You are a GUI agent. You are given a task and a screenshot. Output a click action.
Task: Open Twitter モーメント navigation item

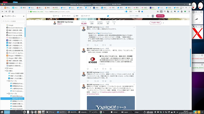(66, 16)
